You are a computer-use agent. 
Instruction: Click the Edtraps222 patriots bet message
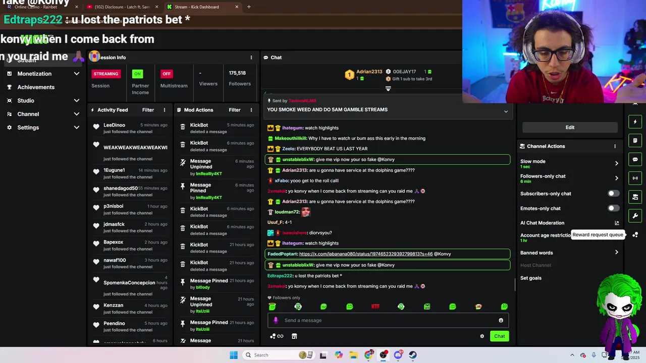coord(305,276)
